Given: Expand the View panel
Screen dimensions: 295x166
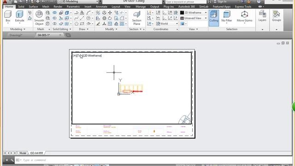Looking at the screenshot, I should [x=194, y=29].
